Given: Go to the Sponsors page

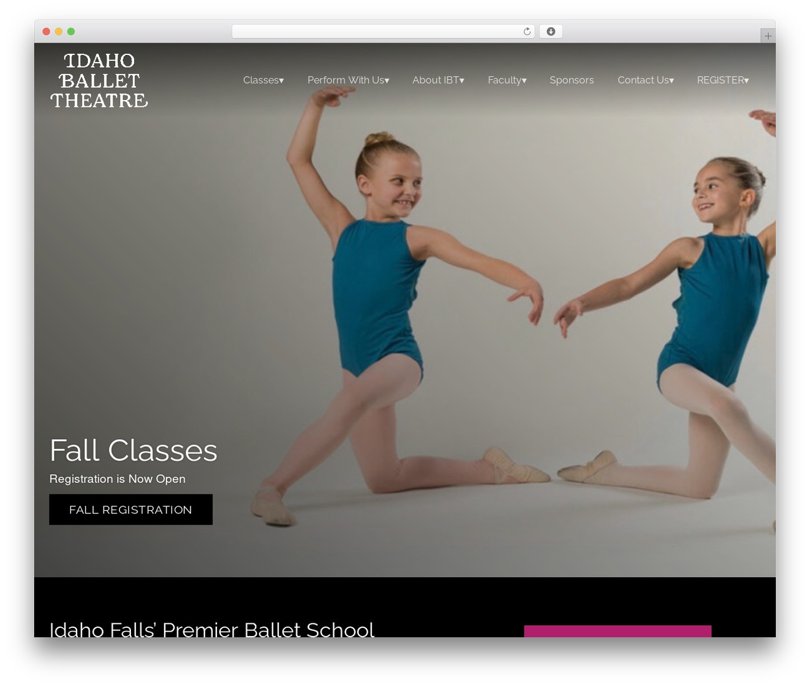Looking at the screenshot, I should [x=571, y=80].
